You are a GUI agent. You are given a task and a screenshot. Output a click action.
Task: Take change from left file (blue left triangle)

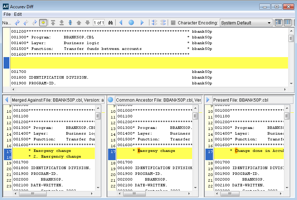[121, 23]
